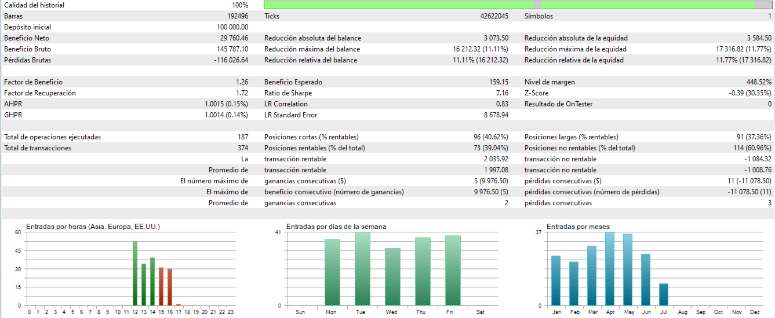Select the margin level value 448.52%
The image size is (775, 318).
click(759, 82)
